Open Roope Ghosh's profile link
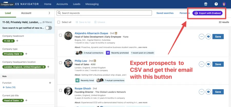 click(83, 89)
